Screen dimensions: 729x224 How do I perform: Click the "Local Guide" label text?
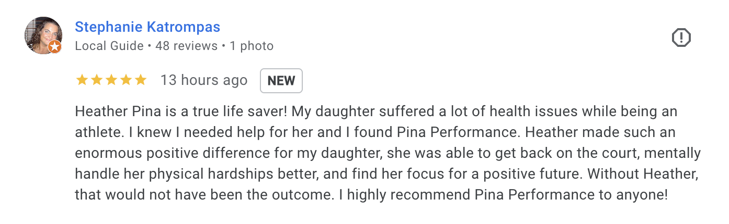pyautogui.click(x=109, y=46)
